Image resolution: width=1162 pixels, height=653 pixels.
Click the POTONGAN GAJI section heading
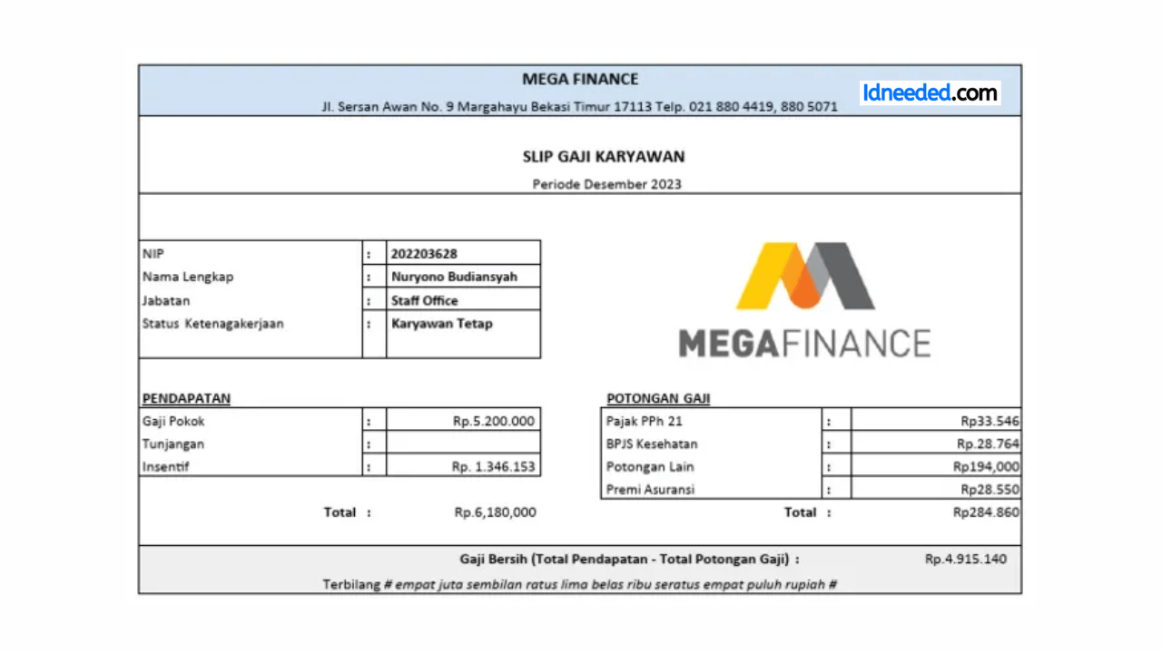coord(658,397)
